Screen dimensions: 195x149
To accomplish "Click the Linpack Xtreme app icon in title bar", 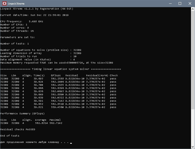I will 5,3.
